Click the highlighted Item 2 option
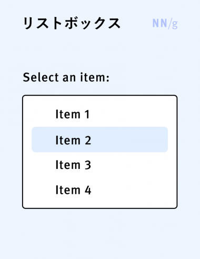The image size is (200, 259). (99, 140)
